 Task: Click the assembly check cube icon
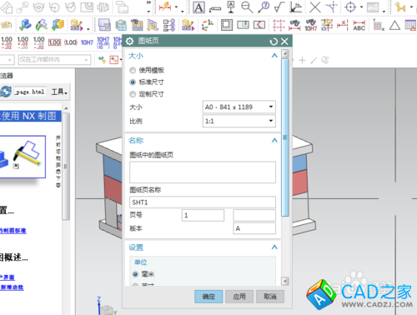click(58, 25)
